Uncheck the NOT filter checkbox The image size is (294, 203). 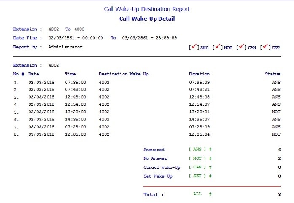pyautogui.click(x=218, y=47)
